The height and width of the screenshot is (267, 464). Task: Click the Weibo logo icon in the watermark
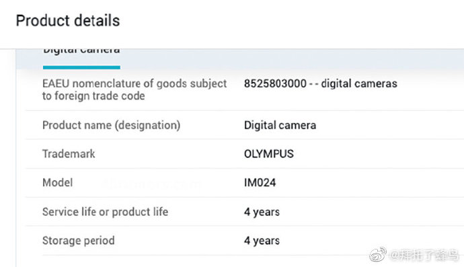[378, 255]
